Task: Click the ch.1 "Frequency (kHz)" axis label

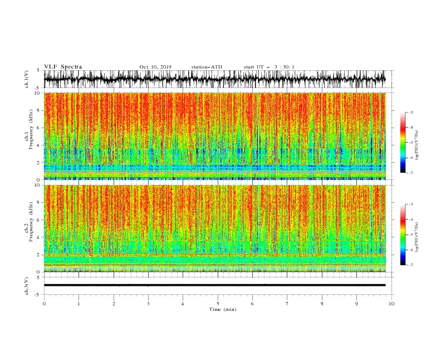Action: (x=31, y=129)
